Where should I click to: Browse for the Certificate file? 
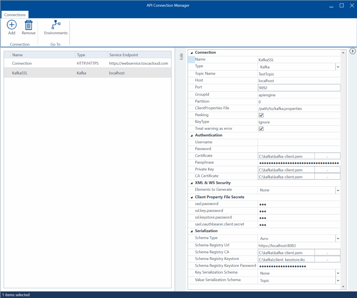pyautogui.click(x=327, y=156)
